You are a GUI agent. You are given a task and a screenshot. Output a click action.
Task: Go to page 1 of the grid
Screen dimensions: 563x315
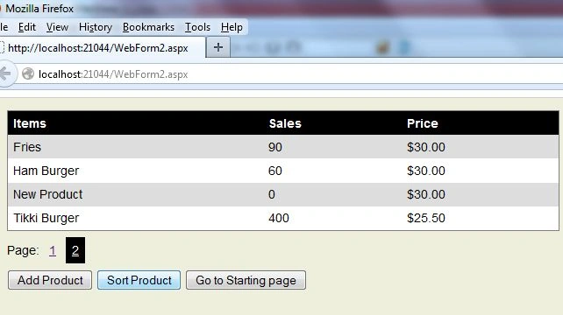[53, 250]
